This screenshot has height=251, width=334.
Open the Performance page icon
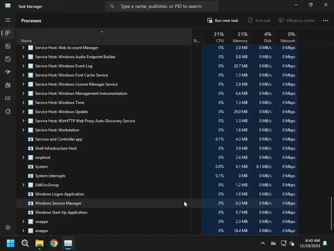pos(8,46)
